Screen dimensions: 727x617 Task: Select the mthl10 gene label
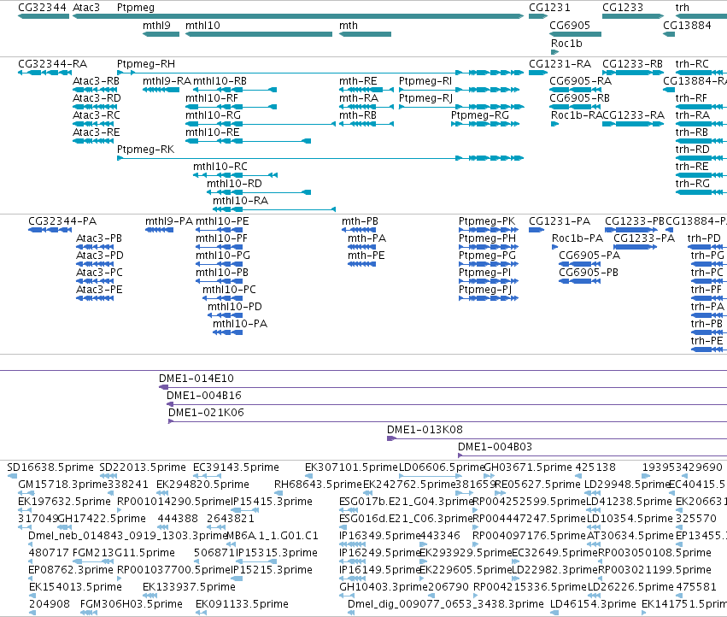(202, 26)
